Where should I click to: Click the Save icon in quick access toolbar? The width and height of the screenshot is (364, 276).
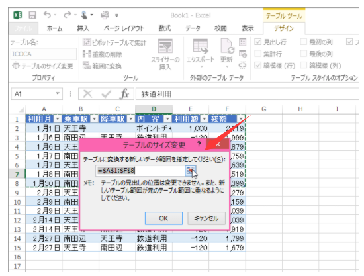pyautogui.click(x=32, y=15)
